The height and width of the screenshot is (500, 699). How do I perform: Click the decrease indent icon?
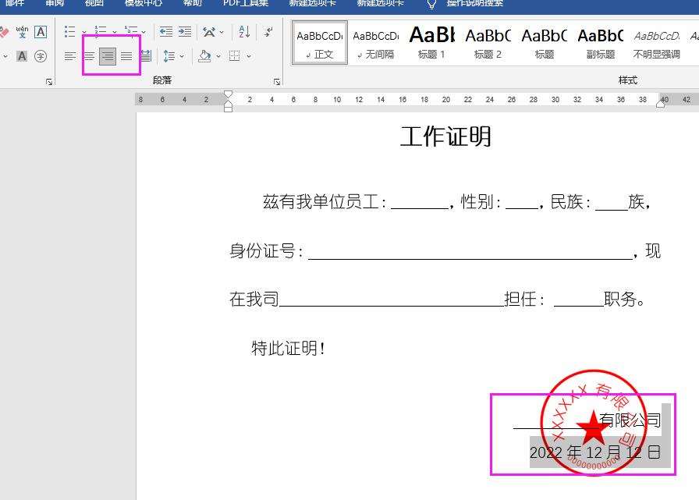[x=166, y=32]
